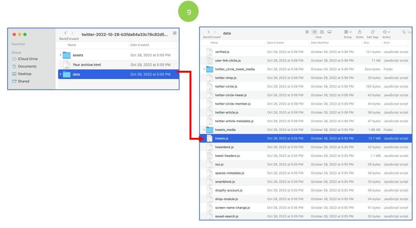Go back in the twitter archive window
This screenshot has width=416, height=228.
pos(65,33)
